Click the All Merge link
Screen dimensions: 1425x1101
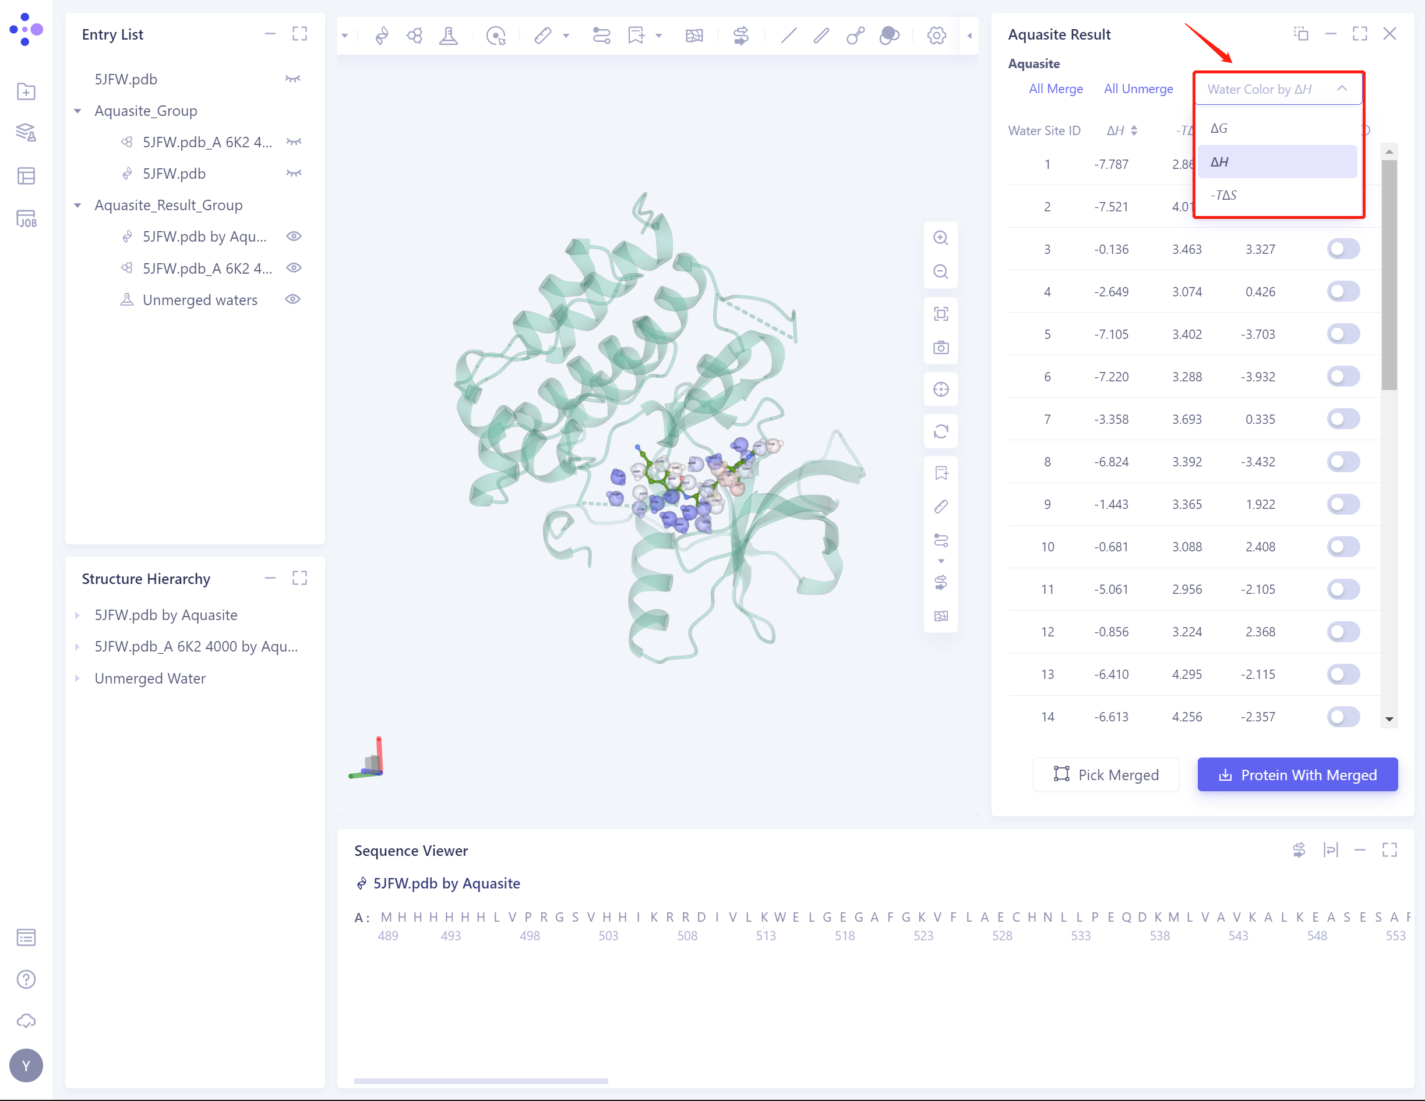1055,88
